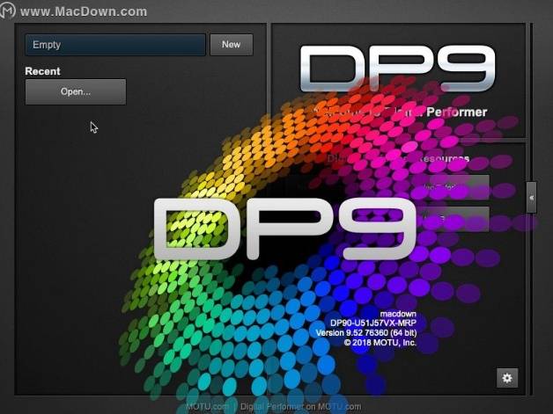The height and width of the screenshot is (414, 553).
Task: Open settings via the gear icon
Action: click(507, 378)
